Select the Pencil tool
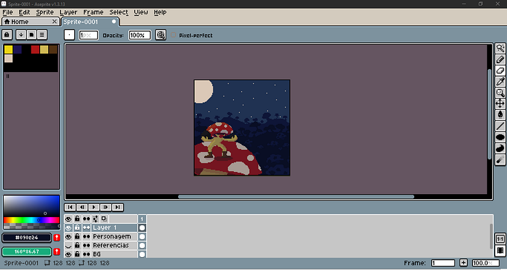 [x=500, y=59]
